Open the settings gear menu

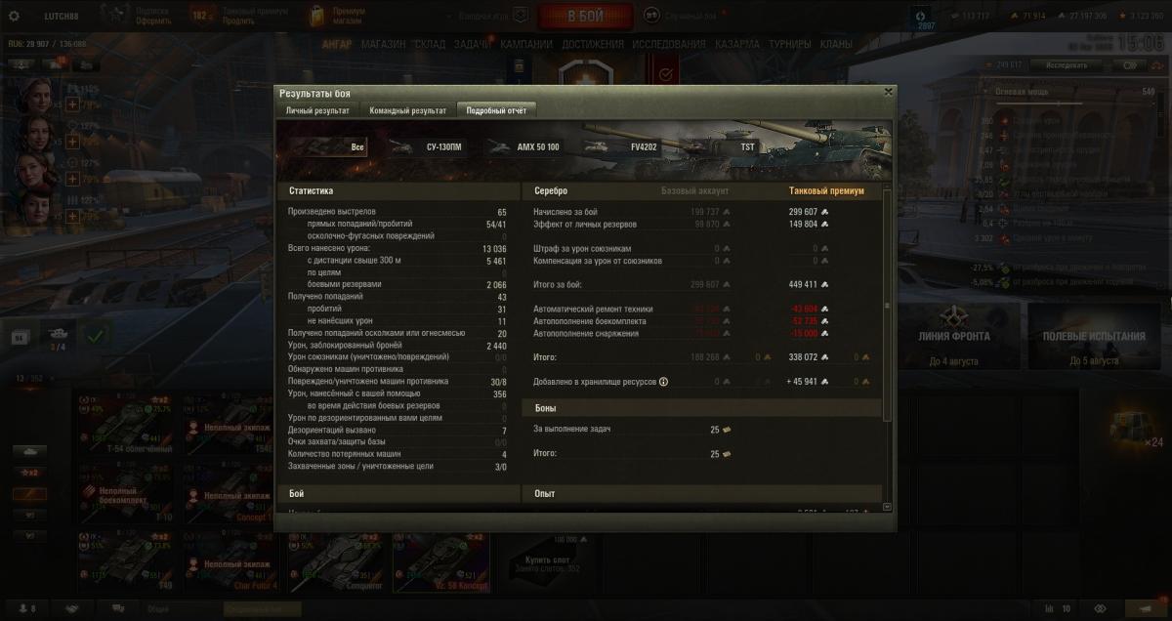coord(14,16)
